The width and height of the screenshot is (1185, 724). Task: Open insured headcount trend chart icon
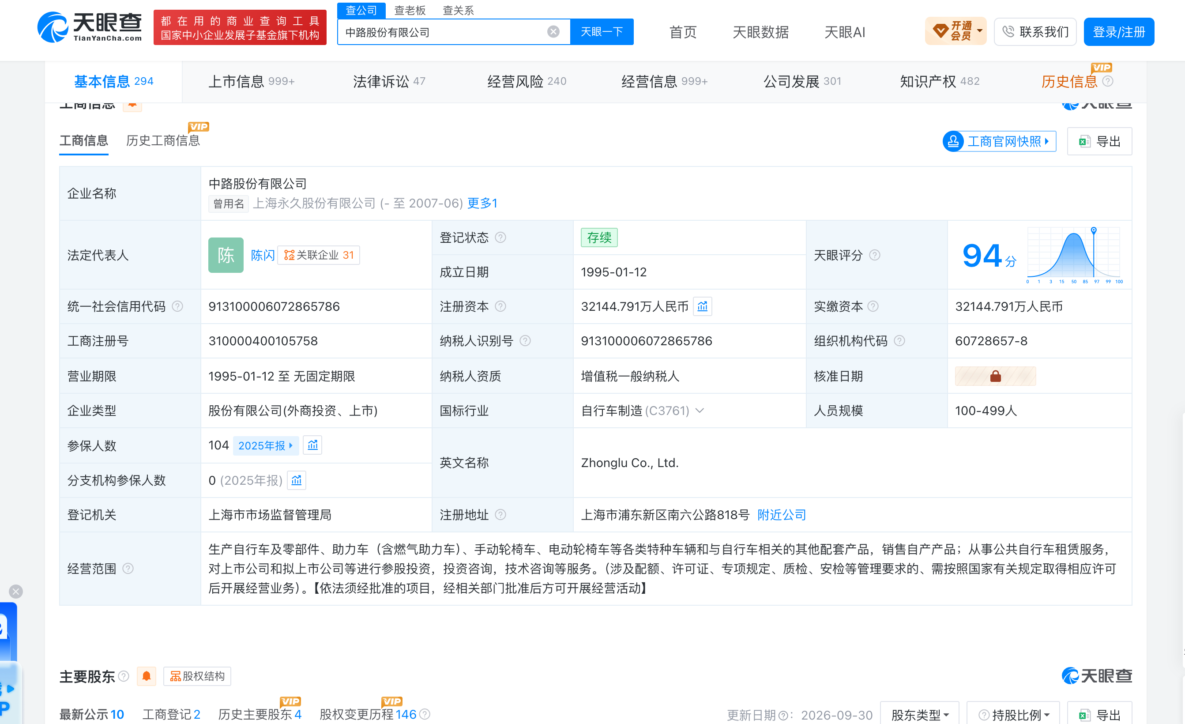[x=312, y=445]
